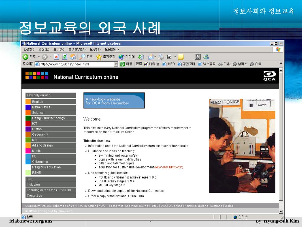Go to Home page icon
302x227 pixels.
pyautogui.click(x=73, y=57)
